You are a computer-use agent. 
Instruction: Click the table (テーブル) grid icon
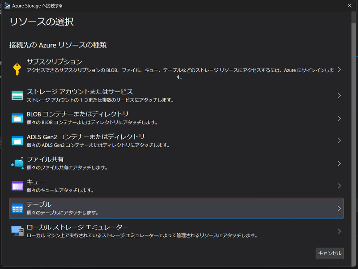pyautogui.click(x=17, y=209)
